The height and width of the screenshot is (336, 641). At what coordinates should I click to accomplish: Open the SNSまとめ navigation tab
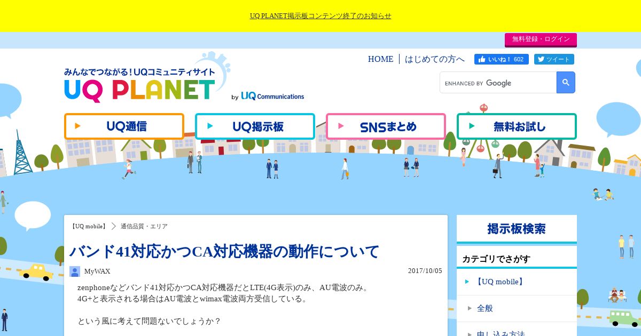[x=386, y=126]
